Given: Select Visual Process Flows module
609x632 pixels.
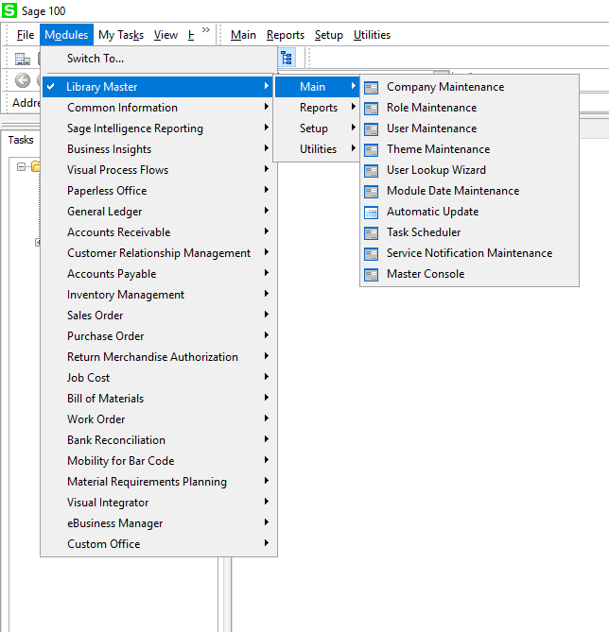Looking at the screenshot, I should tap(158, 170).
